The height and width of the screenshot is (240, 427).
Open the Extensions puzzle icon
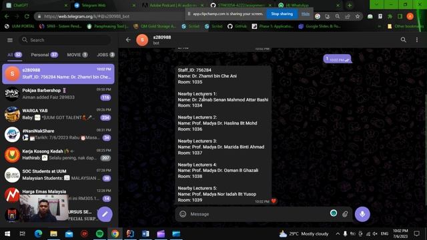(390, 16)
